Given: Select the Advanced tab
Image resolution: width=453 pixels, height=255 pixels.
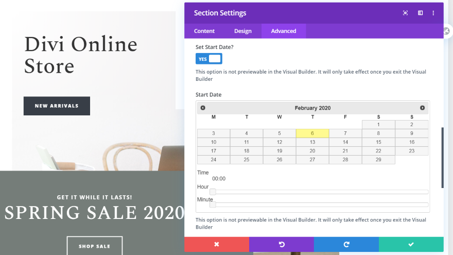Looking at the screenshot, I should click(284, 31).
